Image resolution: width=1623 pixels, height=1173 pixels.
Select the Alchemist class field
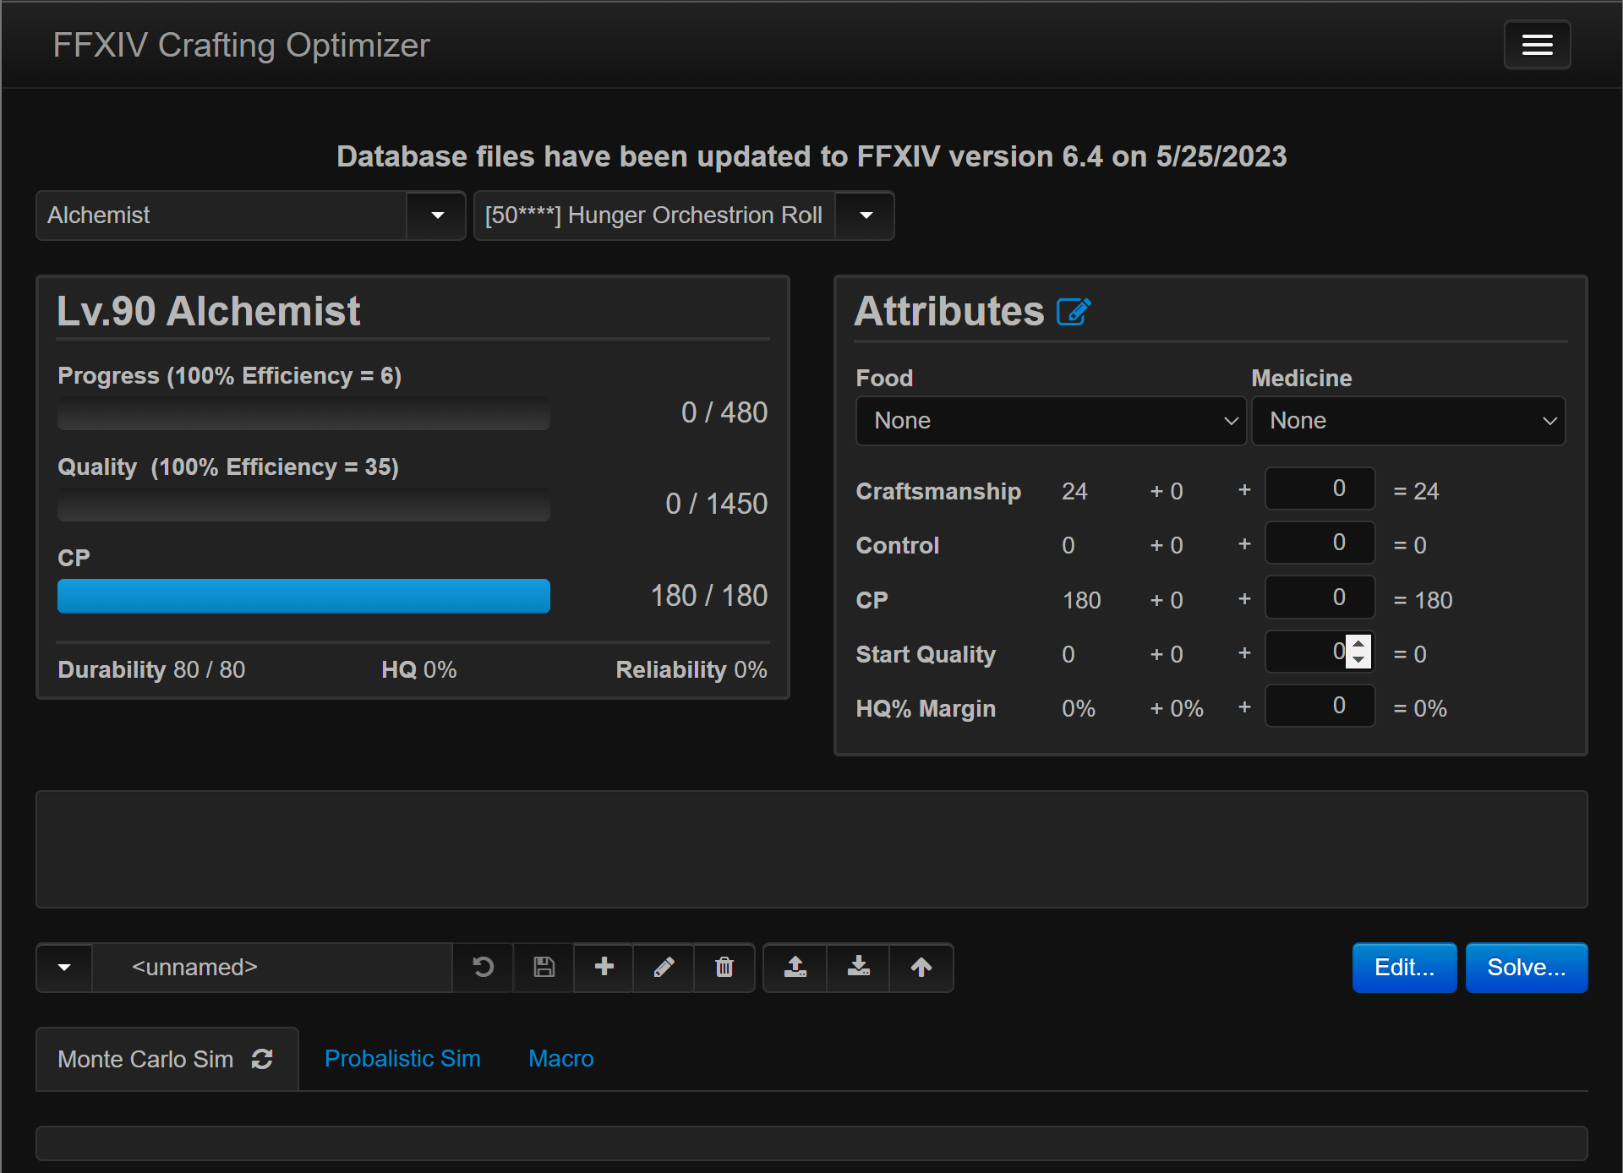[x=221, y=216]
